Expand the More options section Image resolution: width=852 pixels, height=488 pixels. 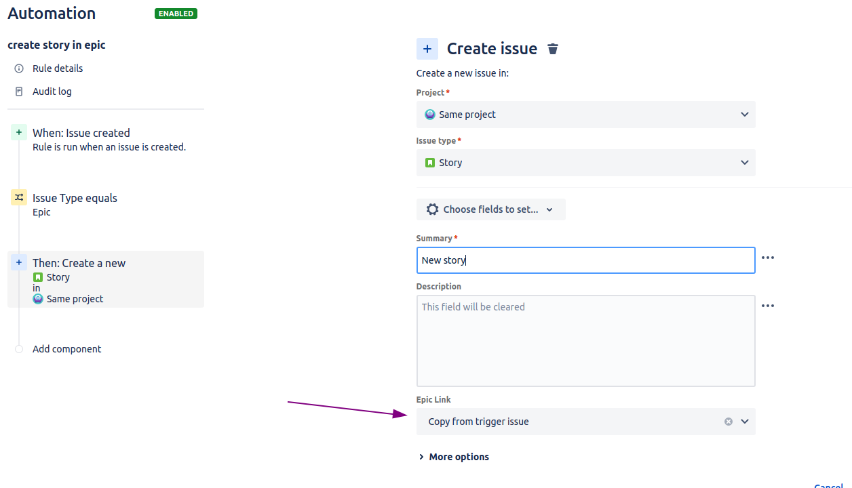[x=453, y=456]
